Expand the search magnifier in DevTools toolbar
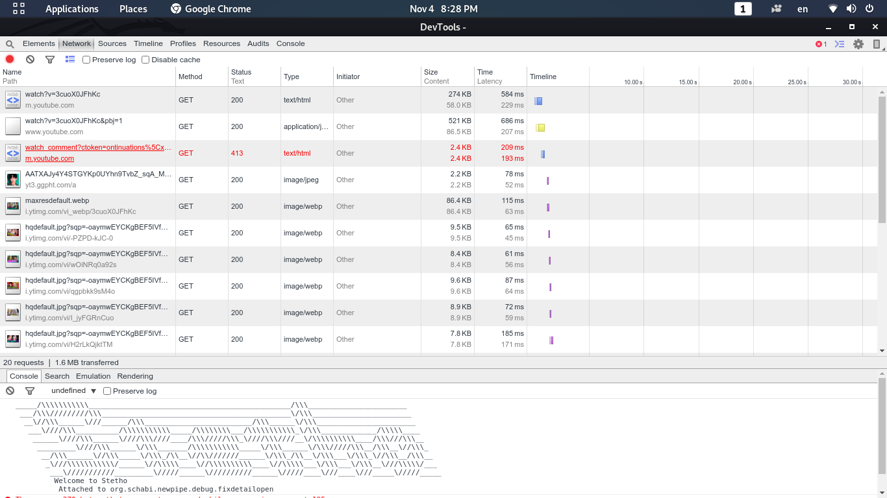Image resolution: width=887 pixels, height=498 pixels. click(9, 43)
